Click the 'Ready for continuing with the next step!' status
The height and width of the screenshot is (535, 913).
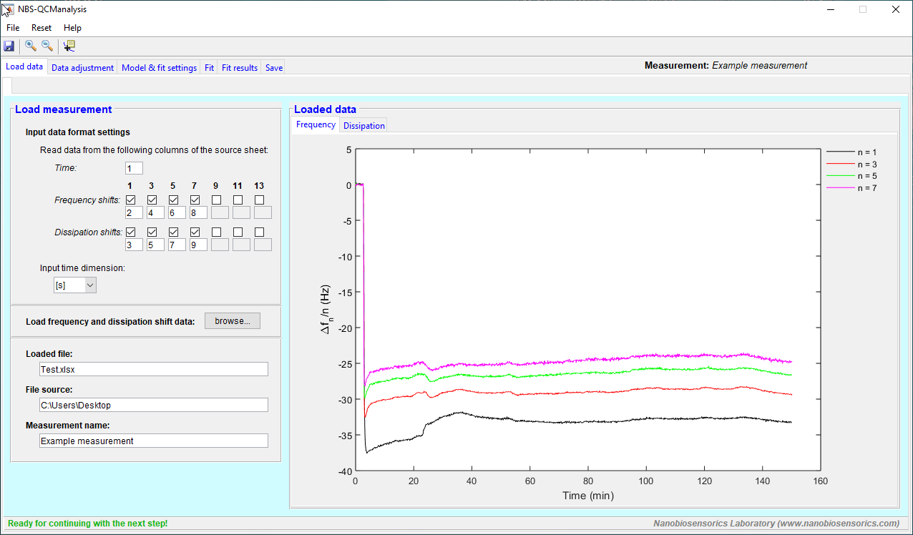click(x=88, y=524)
